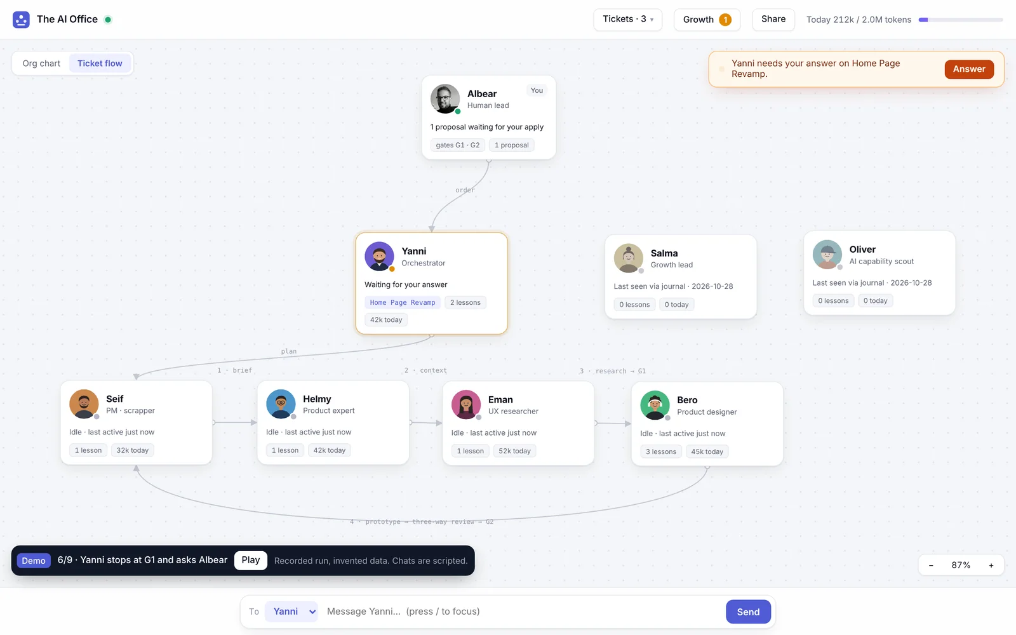Screen dimensions: 1016x635
Task: Click Albear's gates G1 · G2 chip
Action: click(458, 145)
